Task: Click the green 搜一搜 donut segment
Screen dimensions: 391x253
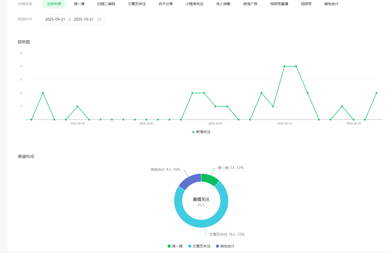Action: point(209,179)
